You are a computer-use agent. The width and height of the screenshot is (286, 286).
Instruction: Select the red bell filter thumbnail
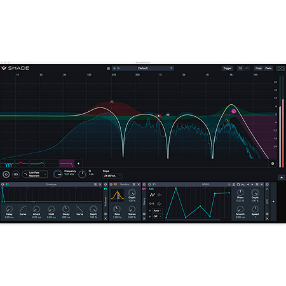click(x=22, y=164)
